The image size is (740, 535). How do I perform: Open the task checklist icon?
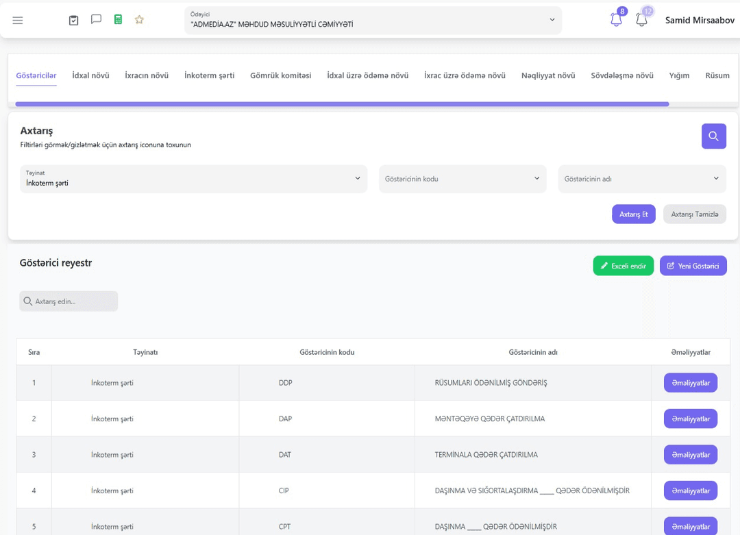[73, 21]
